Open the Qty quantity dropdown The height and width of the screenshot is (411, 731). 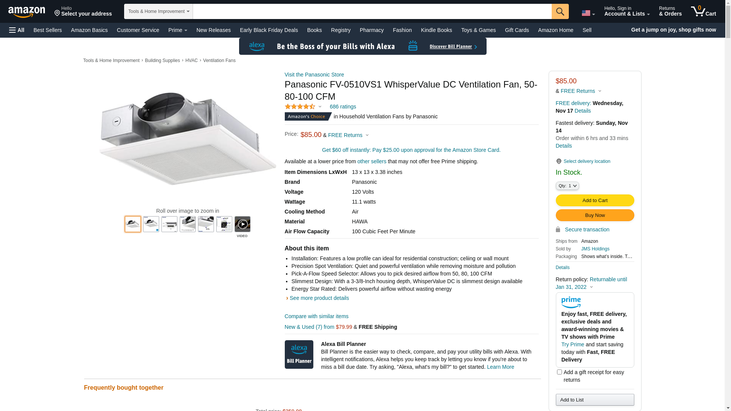click(567, 186)
